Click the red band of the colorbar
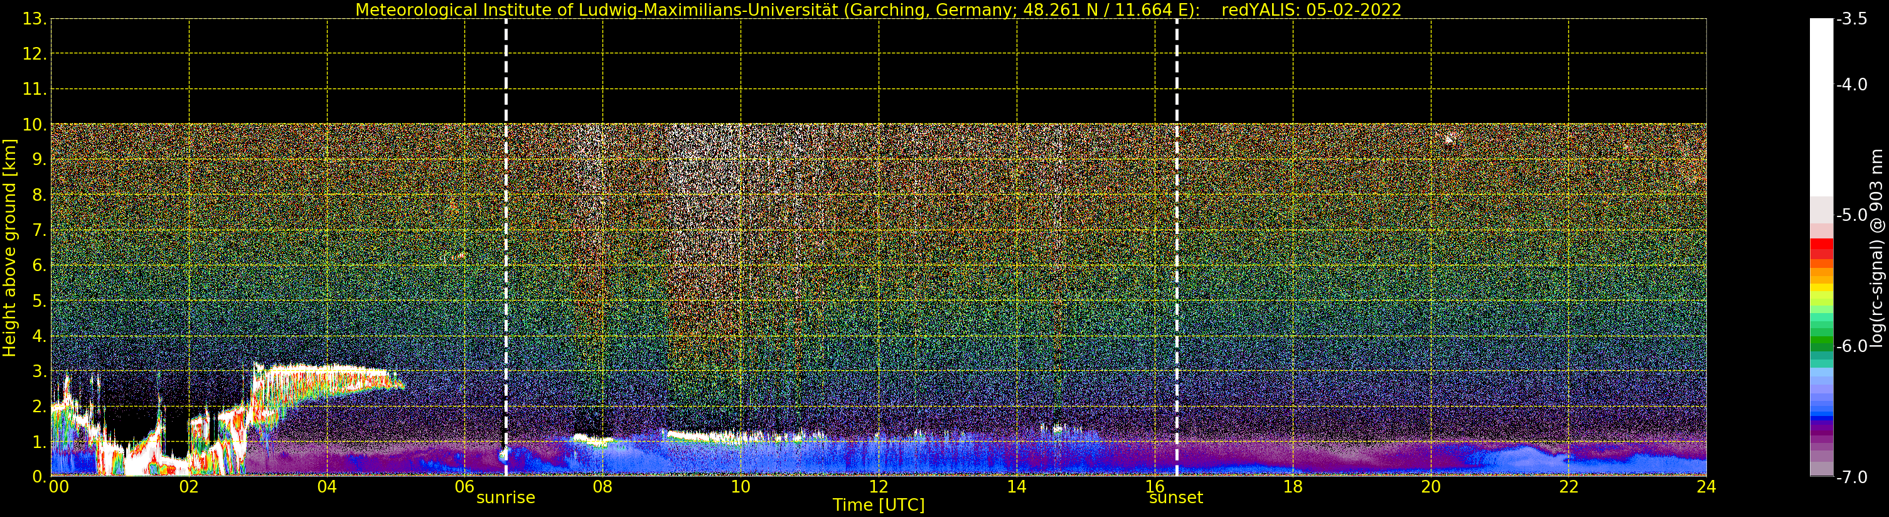Image resolution: width=1889 pixels, height=517 pixels. point(1821,248)
